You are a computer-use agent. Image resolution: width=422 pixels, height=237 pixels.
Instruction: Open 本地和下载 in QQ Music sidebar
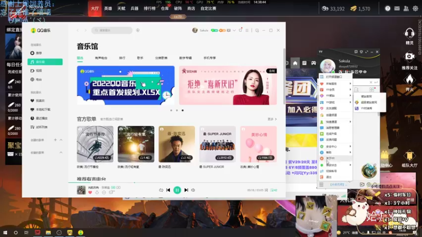[x=45, y=110]
